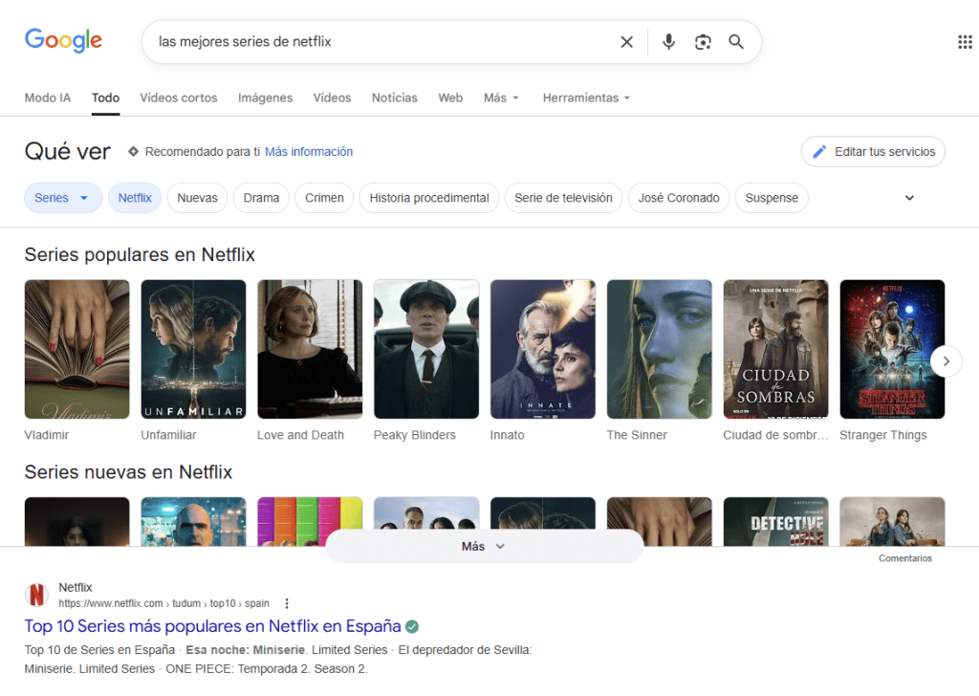Select the Peaky Blinders poster thumbnail
Viewport: 979px width, 696px height.
[426, 349]
